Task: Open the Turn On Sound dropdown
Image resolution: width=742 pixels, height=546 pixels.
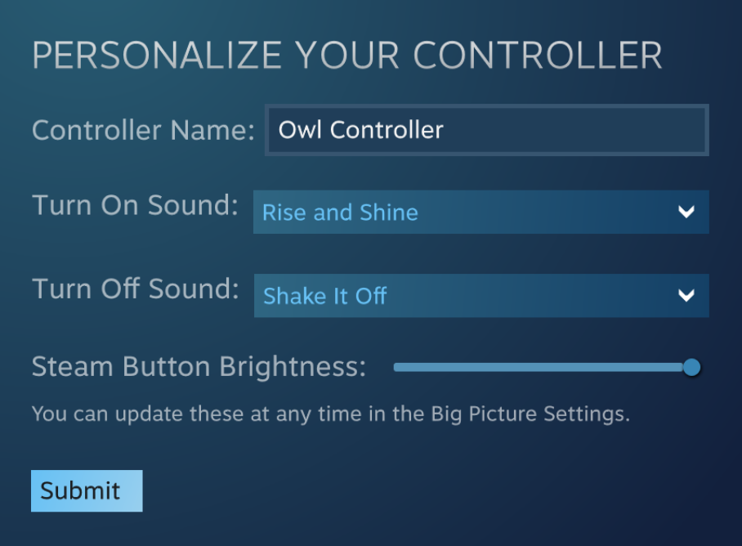Action: 481,213
